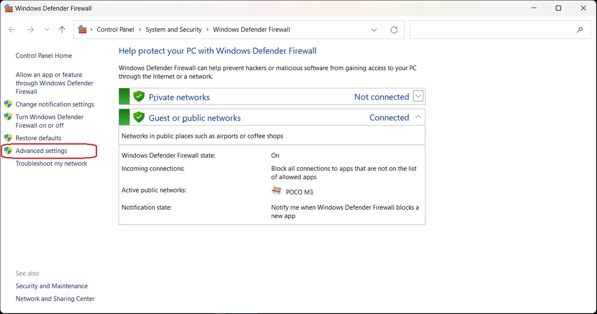Click the firewall brick icon in the address bar

click(82, 29)
